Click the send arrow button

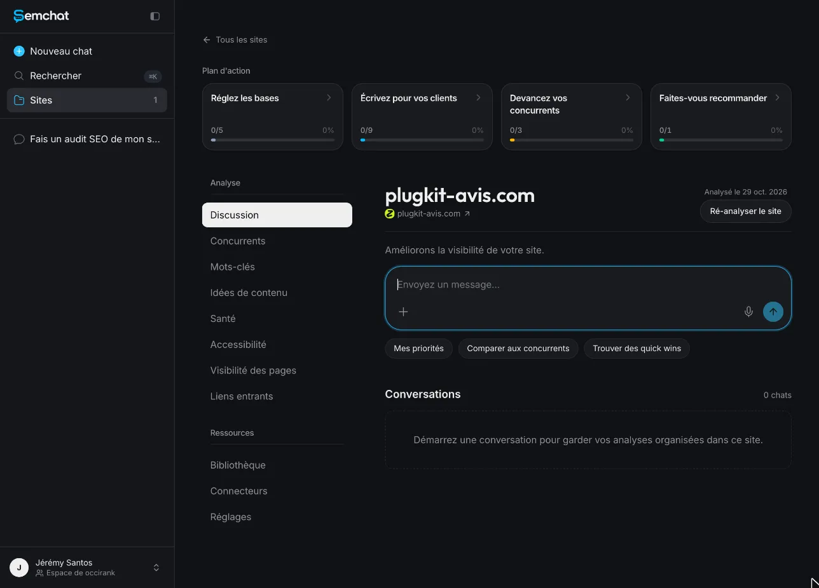(x=773, y=312)
